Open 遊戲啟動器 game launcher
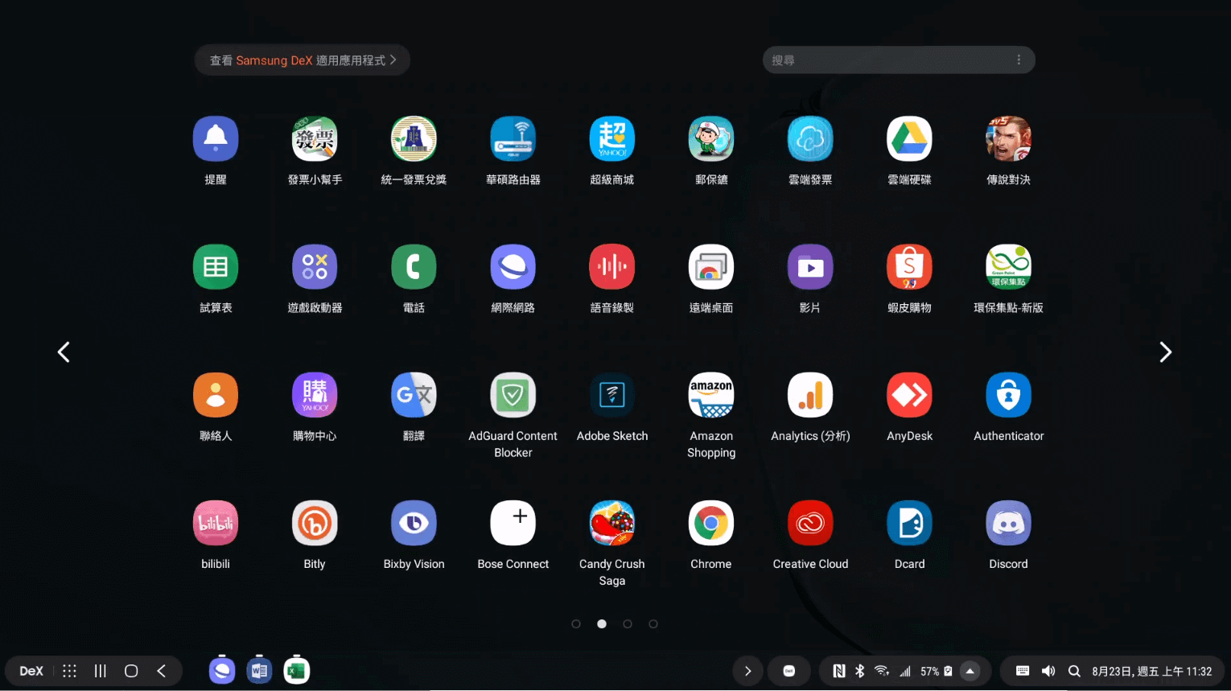This screenshot has height=691, width=1231. [315, 267]
